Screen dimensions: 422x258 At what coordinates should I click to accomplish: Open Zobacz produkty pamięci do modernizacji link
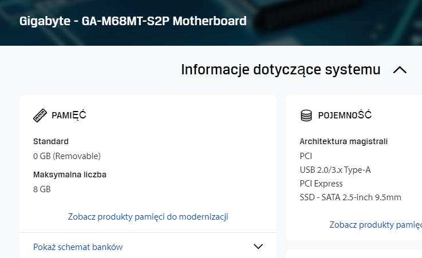(x=148, y=217)
